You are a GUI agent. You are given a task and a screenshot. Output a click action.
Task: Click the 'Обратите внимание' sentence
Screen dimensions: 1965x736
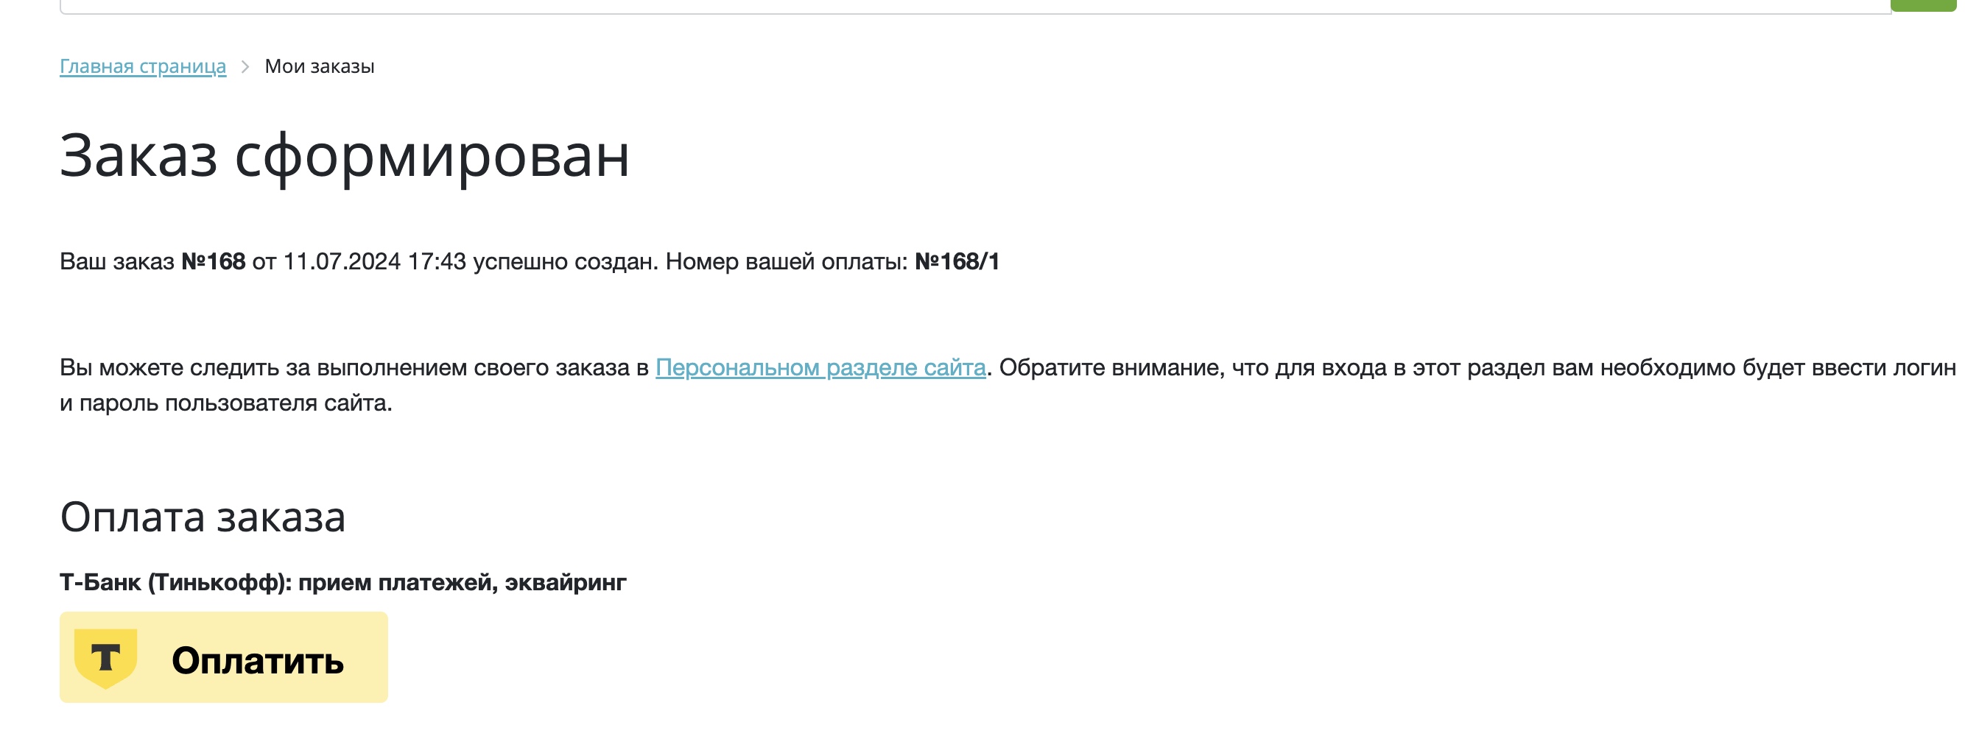point(1111,368)
